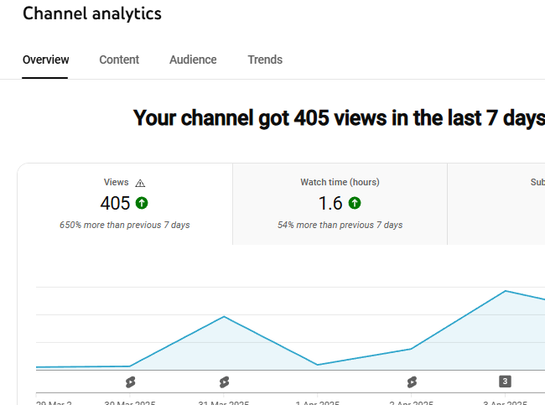Open Shorts marker under 30 Mar 2025
The height and width of the screenshot is (405, 545).
click(x=130, y=382)
